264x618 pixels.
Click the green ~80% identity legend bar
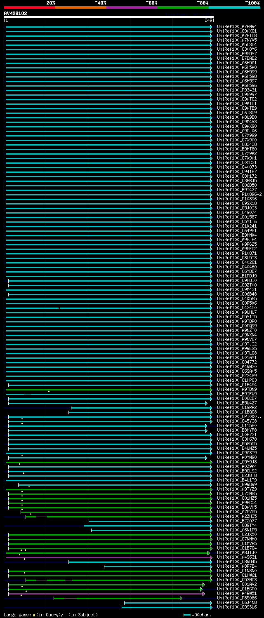183,7
